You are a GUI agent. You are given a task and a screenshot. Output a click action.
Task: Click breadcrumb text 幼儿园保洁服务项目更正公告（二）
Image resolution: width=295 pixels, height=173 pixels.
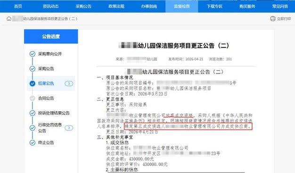click(50, 19)
